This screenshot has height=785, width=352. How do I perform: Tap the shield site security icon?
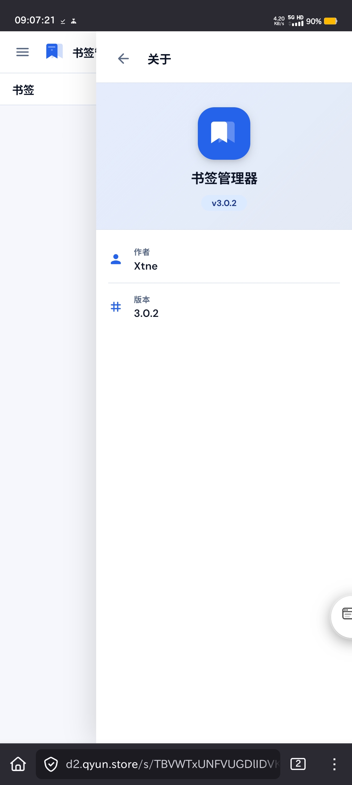click(x=51, y=764)
